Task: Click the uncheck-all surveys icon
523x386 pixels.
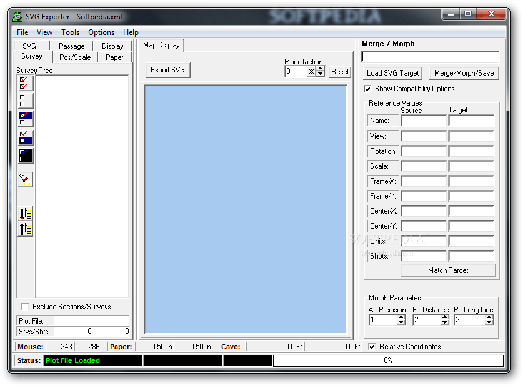Action: click(x=24, y=99)
